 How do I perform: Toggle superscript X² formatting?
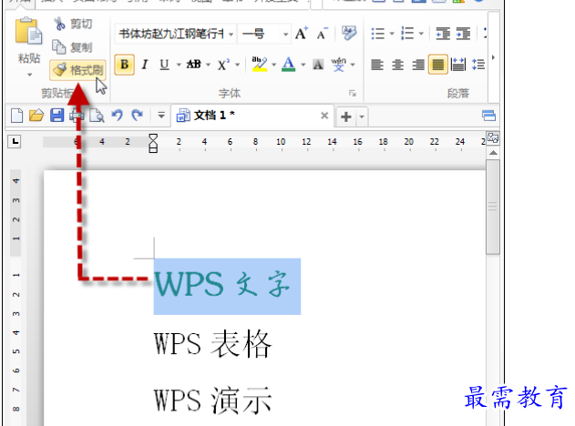coord(223,65)
